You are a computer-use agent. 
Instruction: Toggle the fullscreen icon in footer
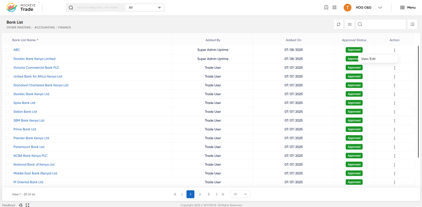(27, 205)
